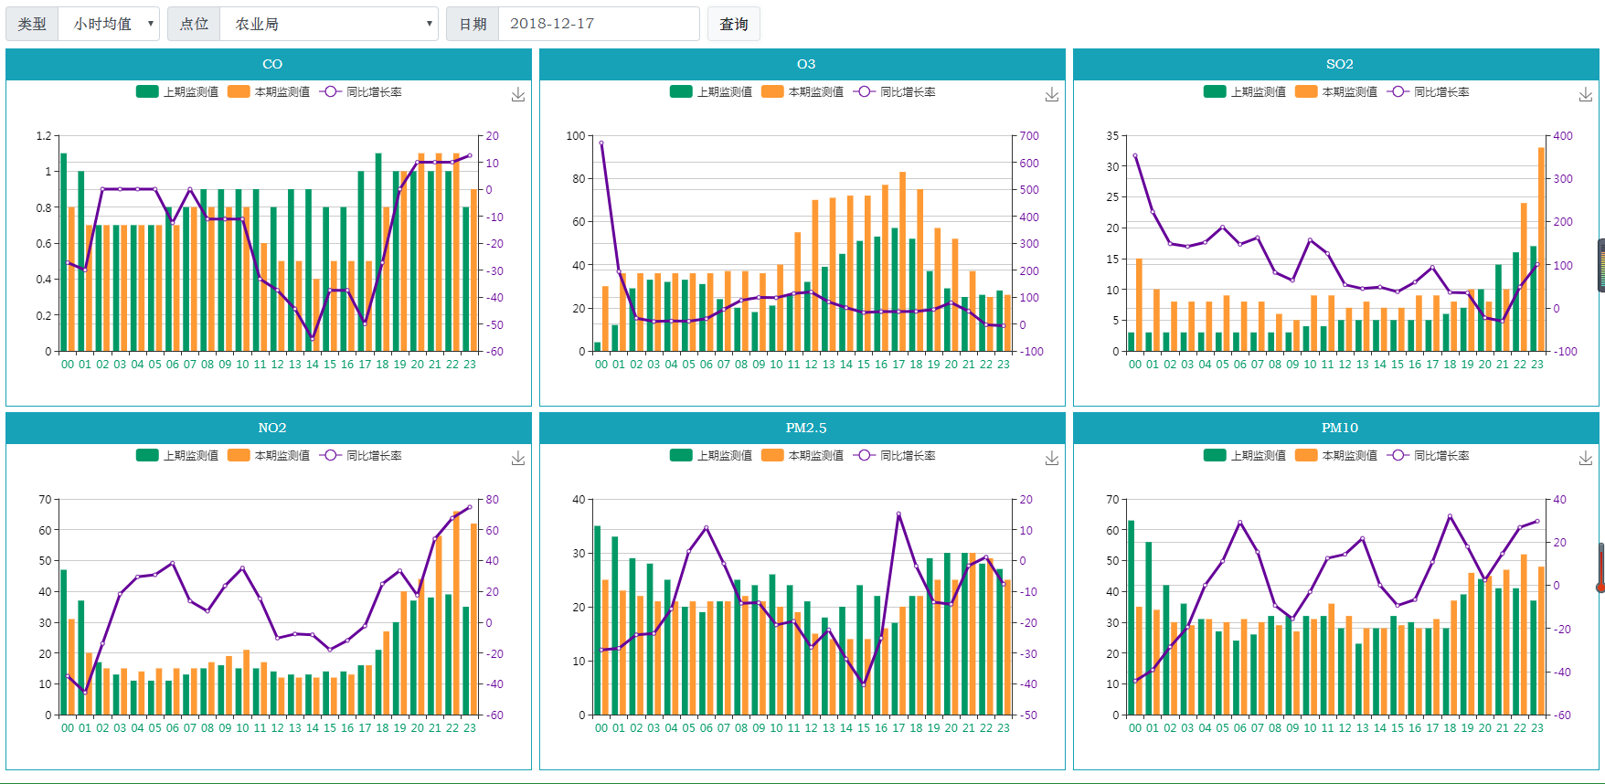Click the date field 2018-12-17
The image size is (1605, 784).
pos(599,24)
